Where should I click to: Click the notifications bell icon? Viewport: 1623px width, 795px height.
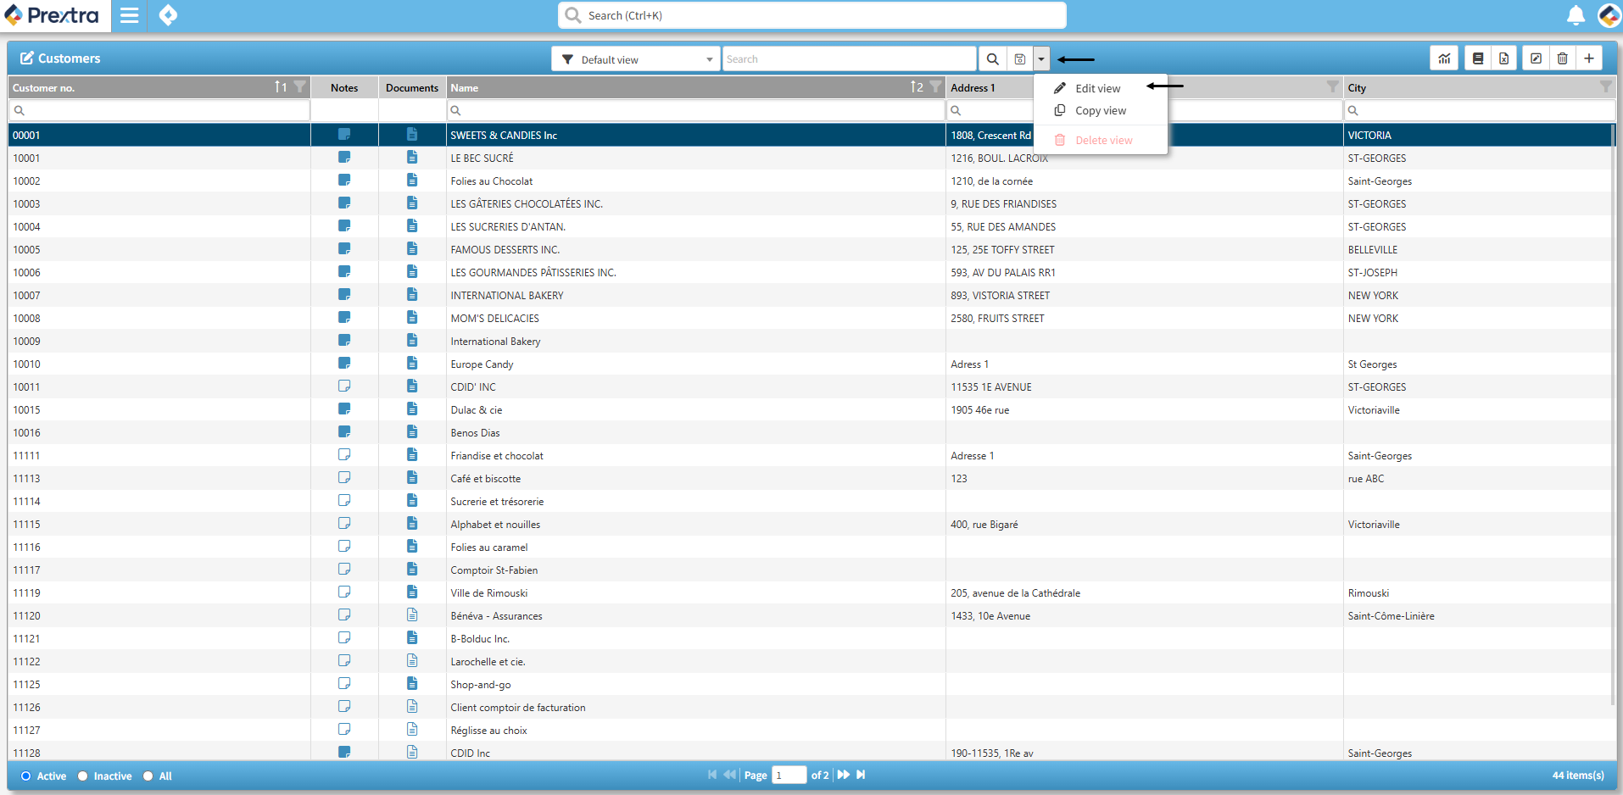point(1576,15)
